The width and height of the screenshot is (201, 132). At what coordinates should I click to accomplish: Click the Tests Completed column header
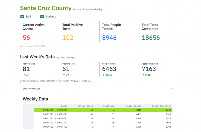click(161, 106)
